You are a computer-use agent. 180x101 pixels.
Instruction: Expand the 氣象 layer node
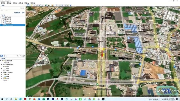pos(2,74)
